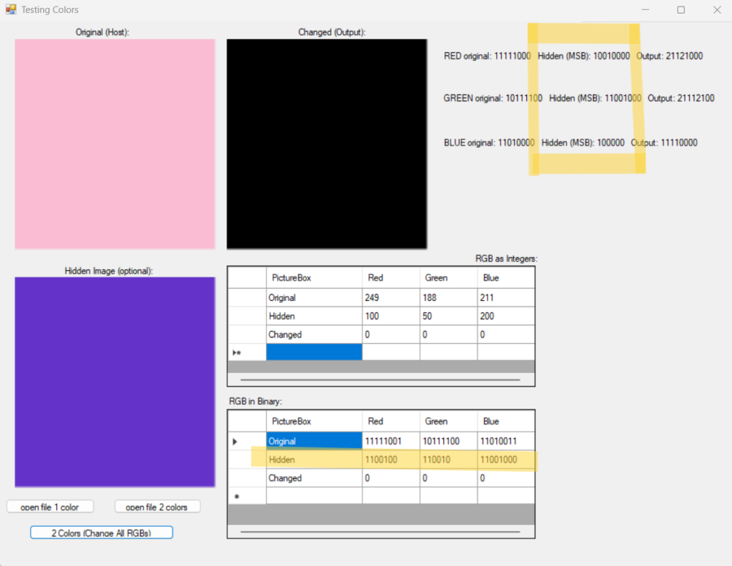Select the Original cell in binary table
Image resolution: width=732 pixels, height=566 pixels.
click(x=314, y=442)
